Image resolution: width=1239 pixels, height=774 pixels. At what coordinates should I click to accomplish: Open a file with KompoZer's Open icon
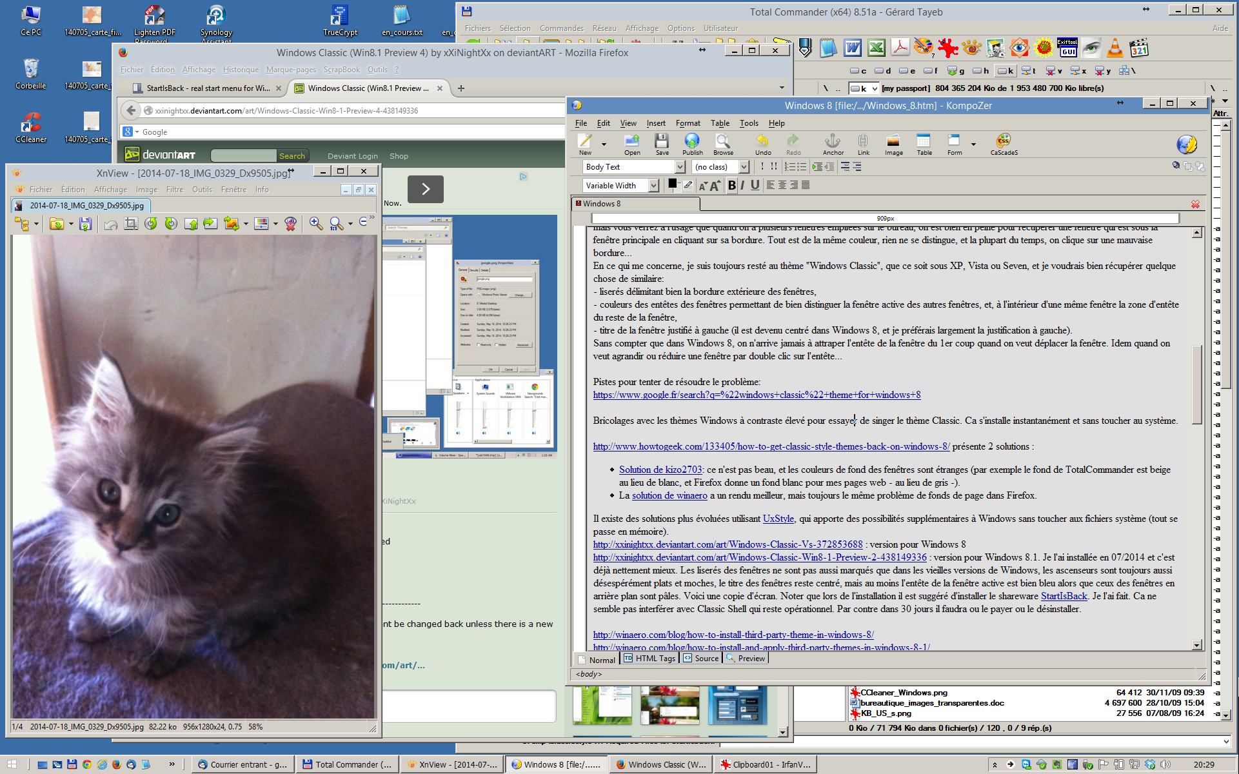(x=632, y=144)
